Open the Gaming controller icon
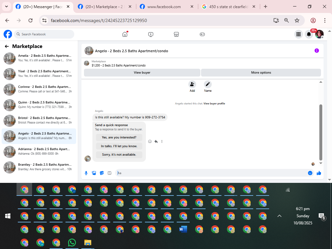This screenshot has height=249, width=332. pyautogui.click(x=202, y=34)
